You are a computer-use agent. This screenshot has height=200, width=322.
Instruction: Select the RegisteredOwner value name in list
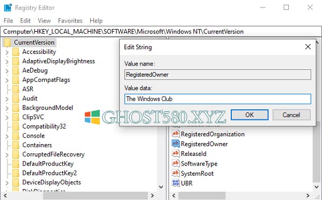click(204, 144)
